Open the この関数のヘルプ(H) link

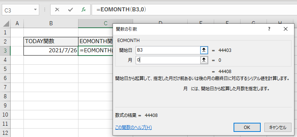(133, 128)
